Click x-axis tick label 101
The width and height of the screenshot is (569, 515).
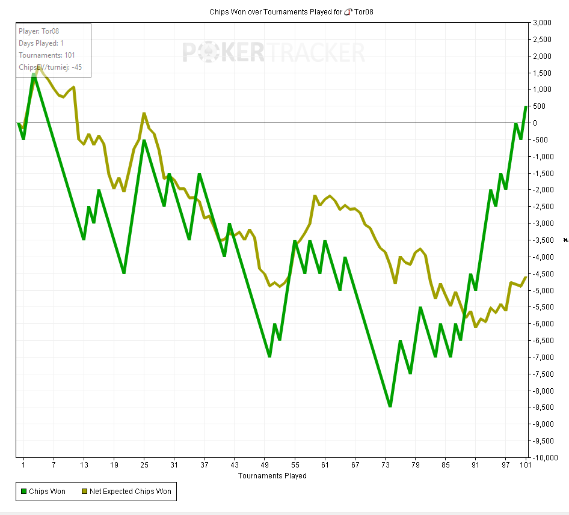526,465
